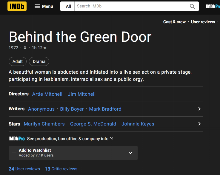
Task: Click the IMDbPro logo near production info
Action: (x=16, y=139)
